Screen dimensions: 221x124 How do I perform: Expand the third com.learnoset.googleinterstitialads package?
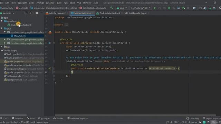5,43
